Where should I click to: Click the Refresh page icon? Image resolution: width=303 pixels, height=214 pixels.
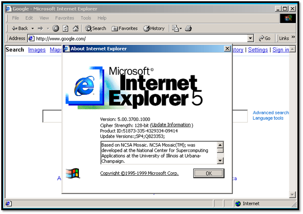66,29
